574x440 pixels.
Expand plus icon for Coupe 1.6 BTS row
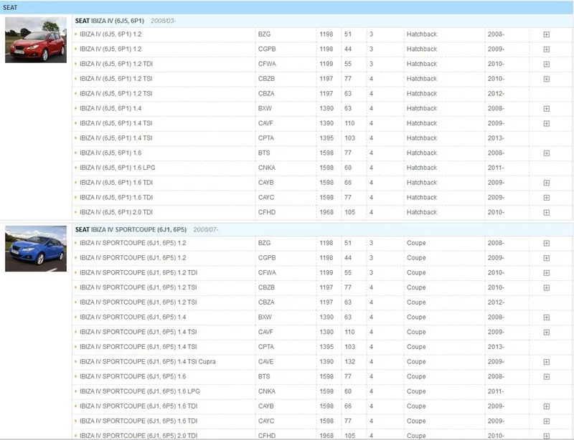[x=546, y=377]
